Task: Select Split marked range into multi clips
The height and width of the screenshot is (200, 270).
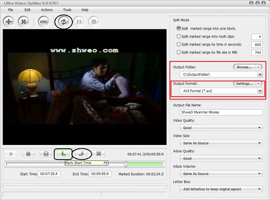Action: point(179,36)
